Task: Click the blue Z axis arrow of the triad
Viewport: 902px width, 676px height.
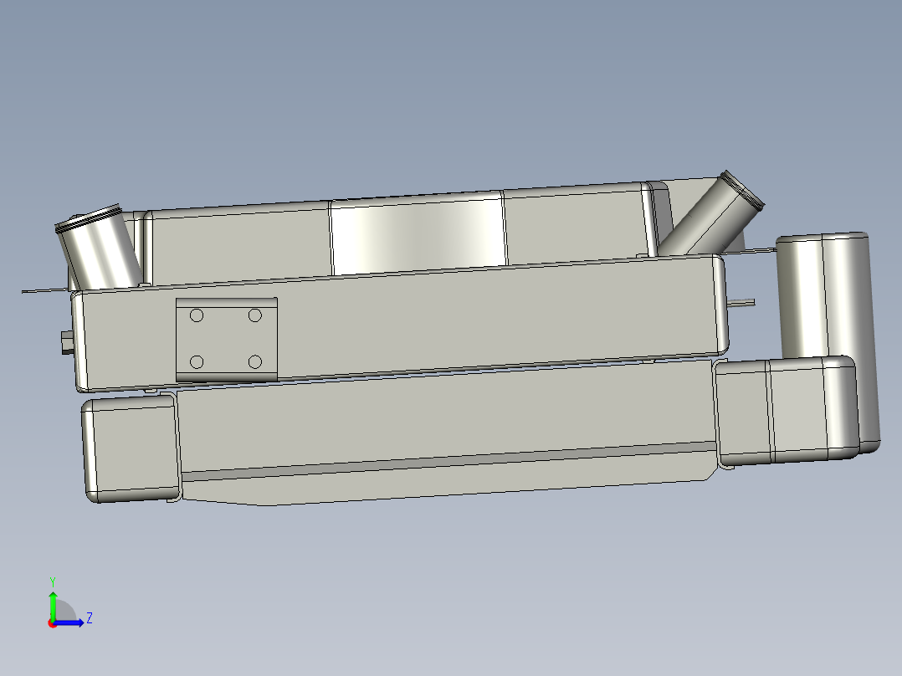Action: tap(70, 622)
